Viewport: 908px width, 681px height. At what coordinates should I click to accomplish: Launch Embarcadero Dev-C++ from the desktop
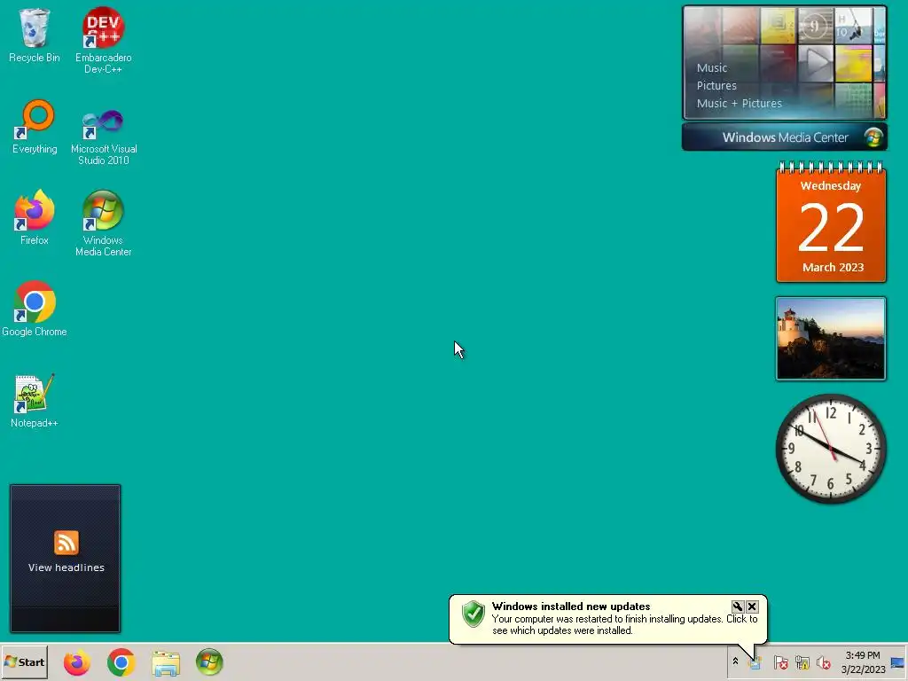103,39
